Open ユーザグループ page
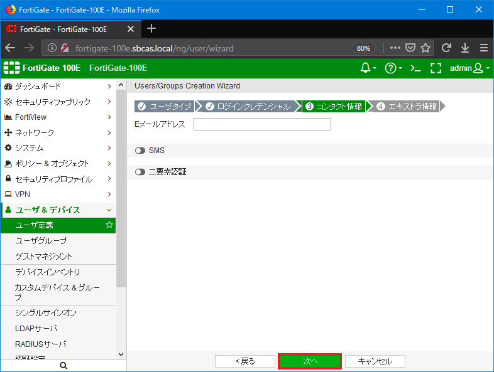This screenshot has width=494, height=372. 58,241
